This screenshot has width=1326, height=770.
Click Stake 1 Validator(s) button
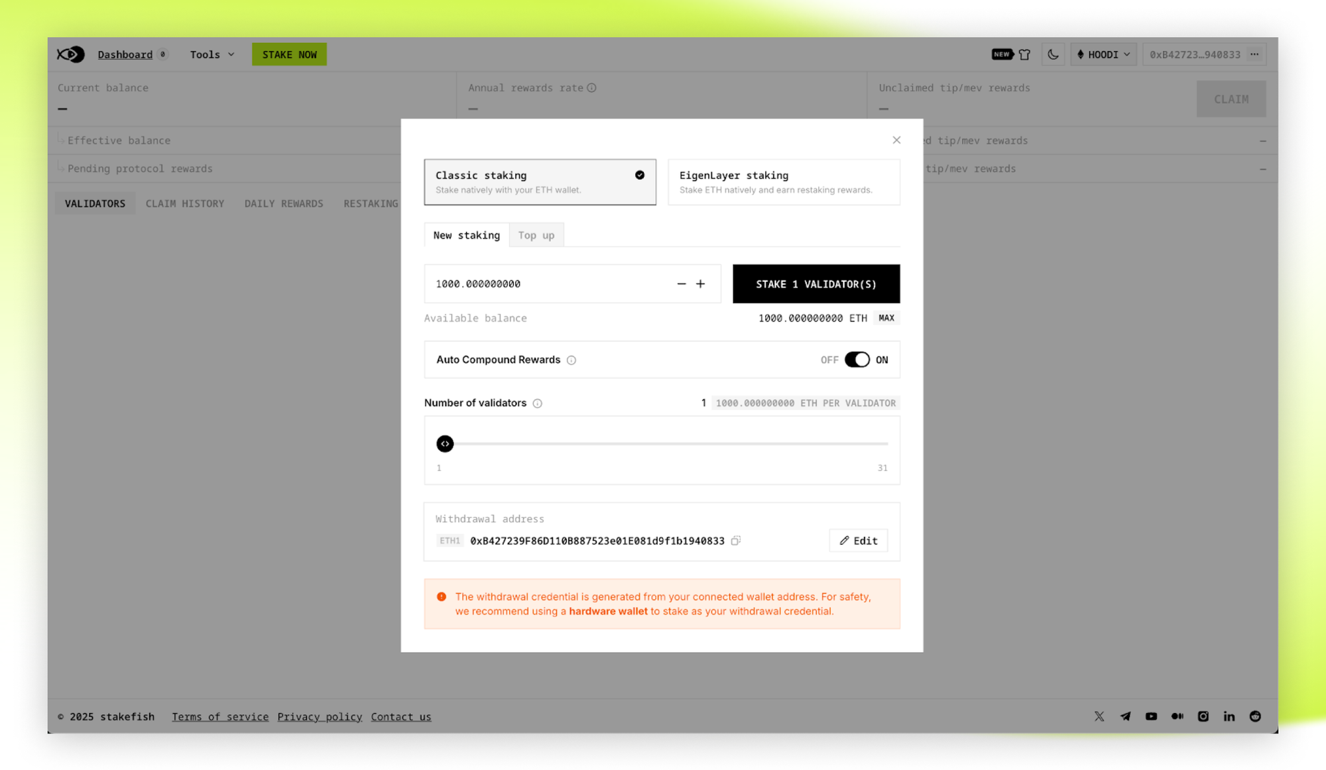coord(815,284)
